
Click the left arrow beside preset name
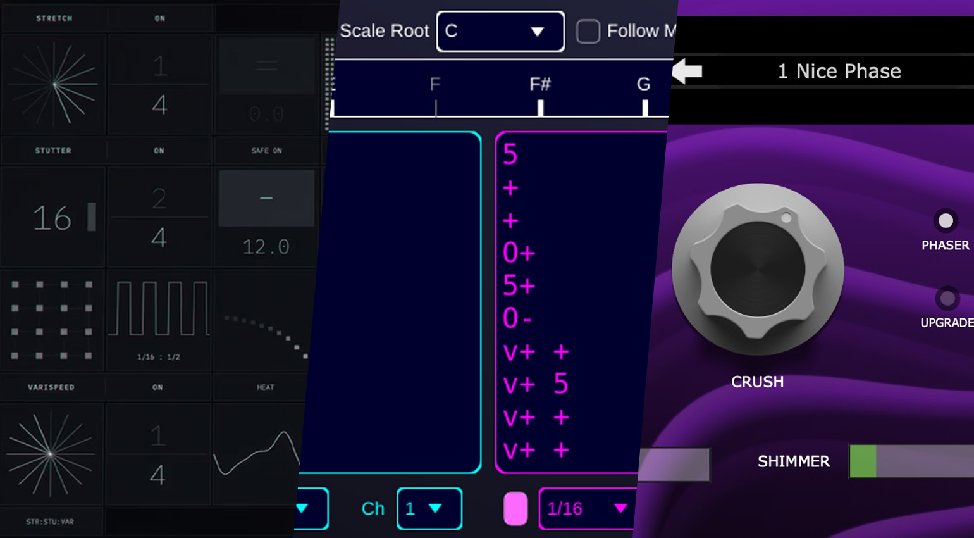click(687, 71)
